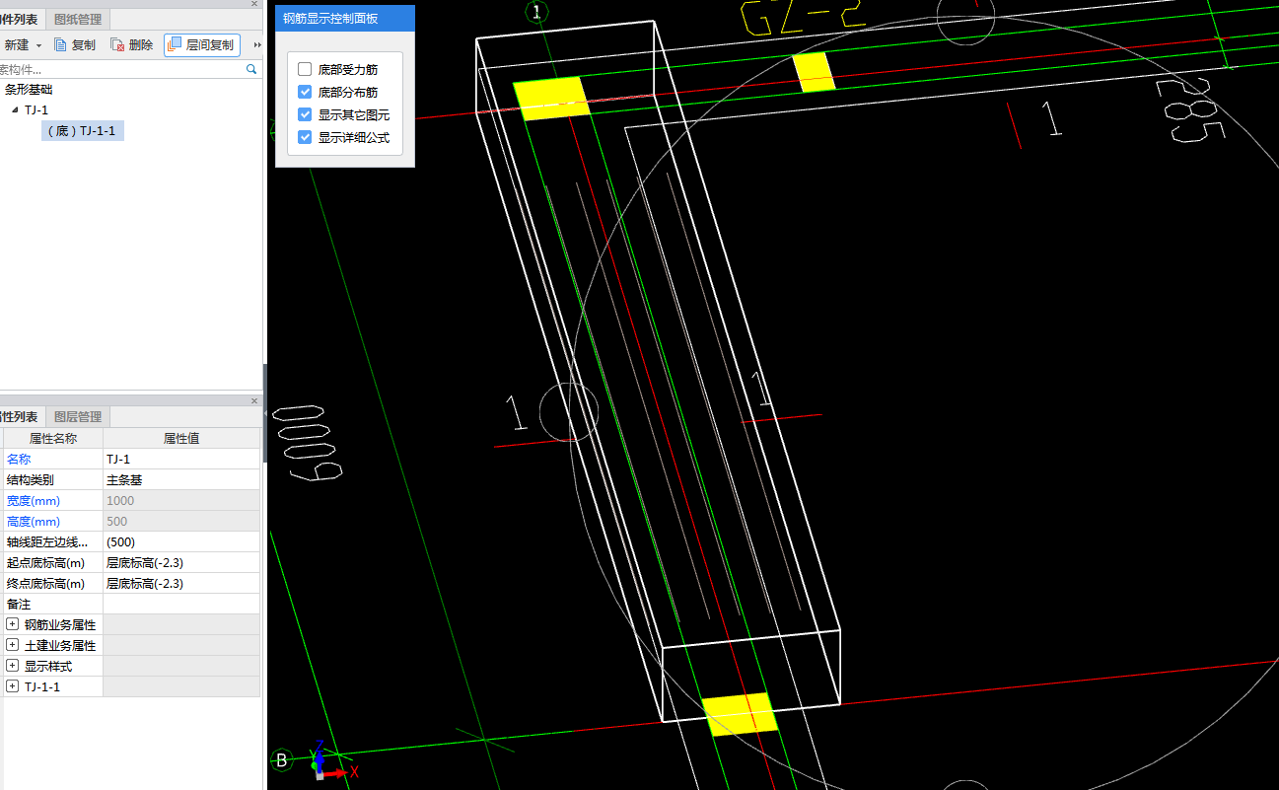The height and width of the screenshot is (790, 1279).
Task: Switch to the 图层管理 tab
Action: [78, 417]
